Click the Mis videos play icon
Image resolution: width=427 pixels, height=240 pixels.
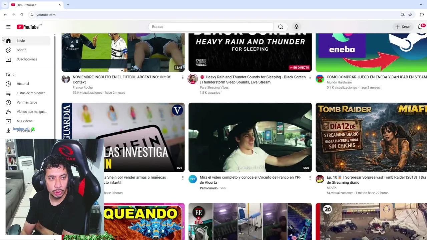click(8, 121)
